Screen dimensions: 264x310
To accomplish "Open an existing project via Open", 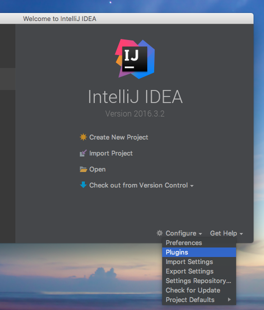I will (x=97, y=169).
